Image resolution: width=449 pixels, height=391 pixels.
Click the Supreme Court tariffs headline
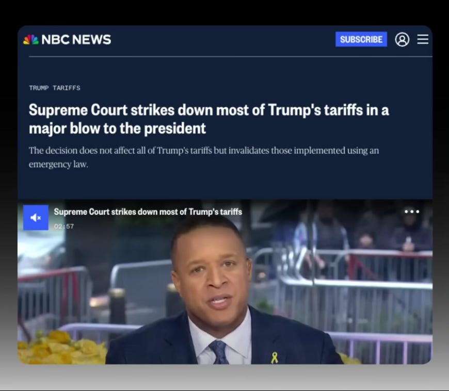[x=209, y=119]
